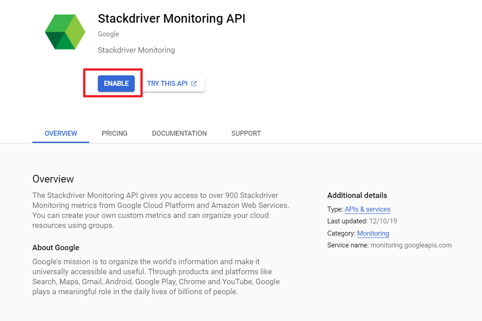Click the external link icon beside TRY THIS API
The image size is (482, 321).
click(194, 84)
